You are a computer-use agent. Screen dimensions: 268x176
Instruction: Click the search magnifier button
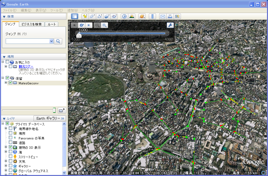pos(58,41)
